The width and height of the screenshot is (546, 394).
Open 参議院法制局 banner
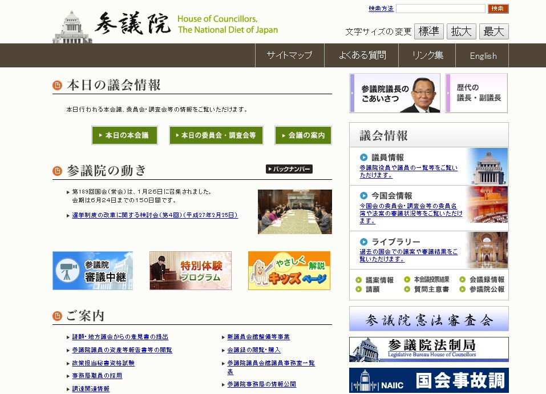(x=429, y=349)
